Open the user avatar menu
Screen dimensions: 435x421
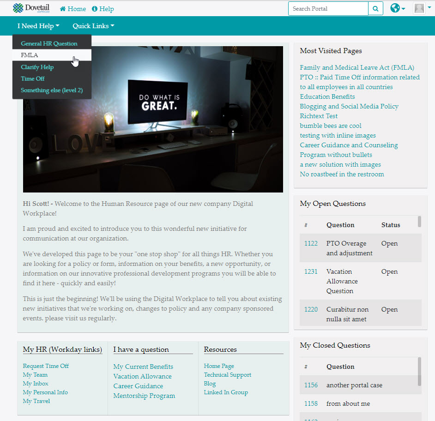[422, 8]
